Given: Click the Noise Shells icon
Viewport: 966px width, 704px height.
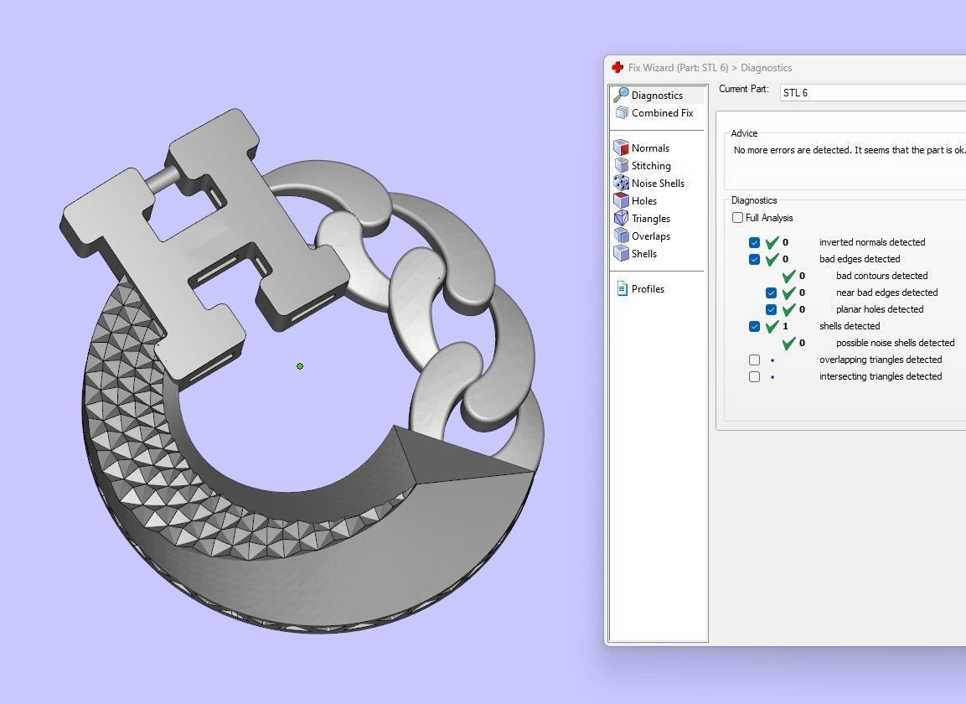Looking at the screenshot, I should coord(621,183).
